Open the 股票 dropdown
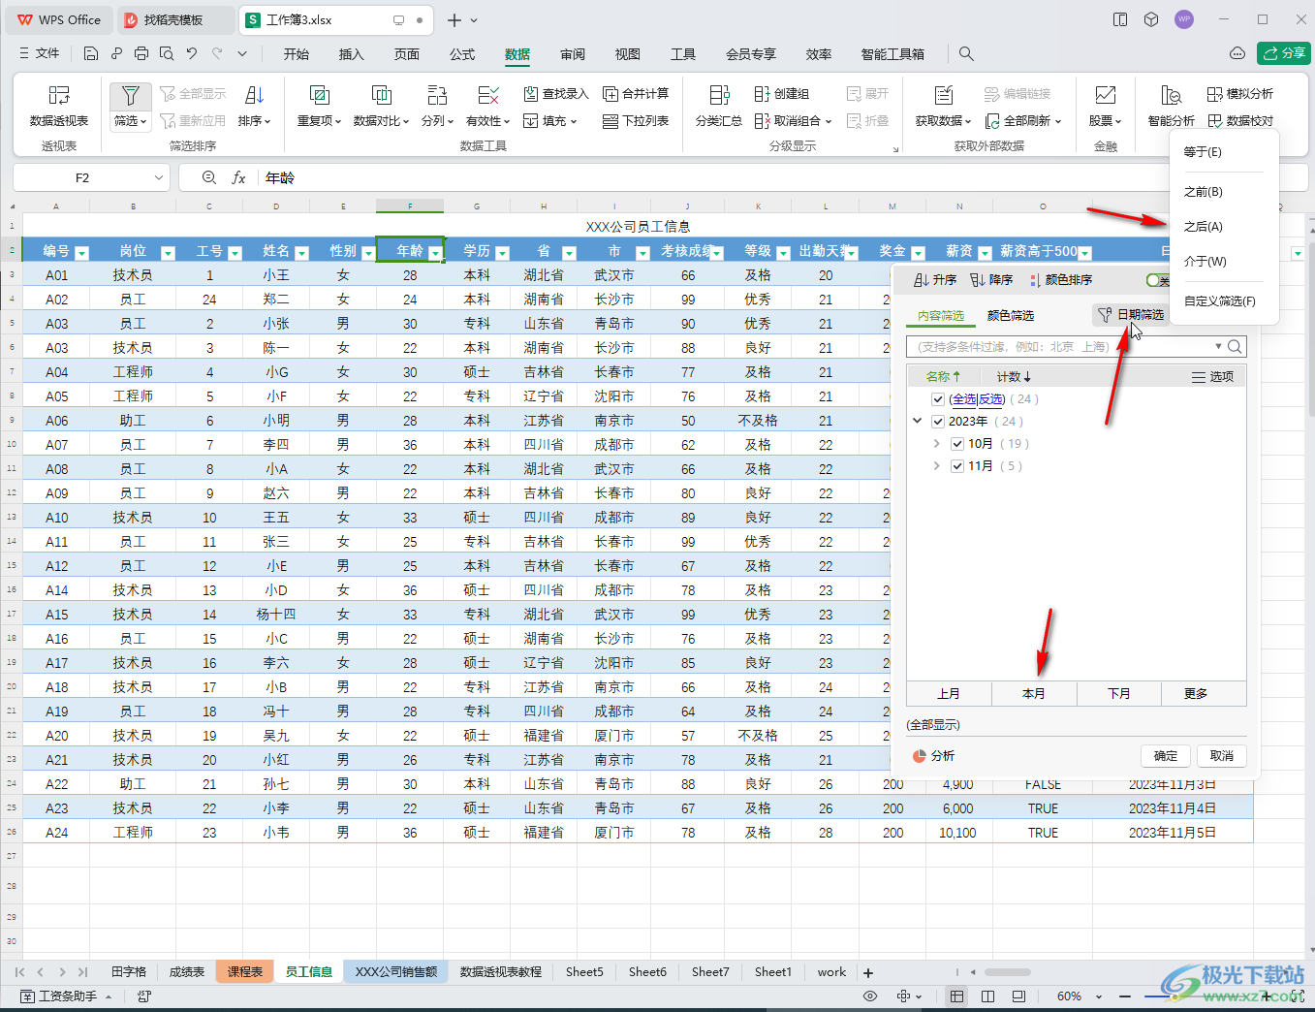 1106,121
